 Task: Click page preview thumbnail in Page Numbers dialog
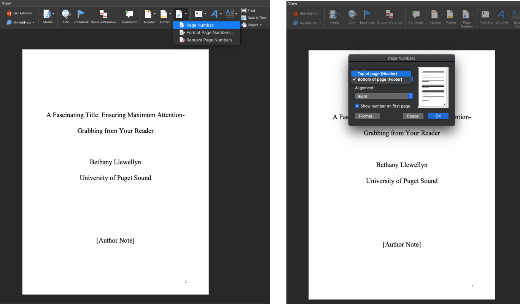pyautogui.click(x=433, y=88)
